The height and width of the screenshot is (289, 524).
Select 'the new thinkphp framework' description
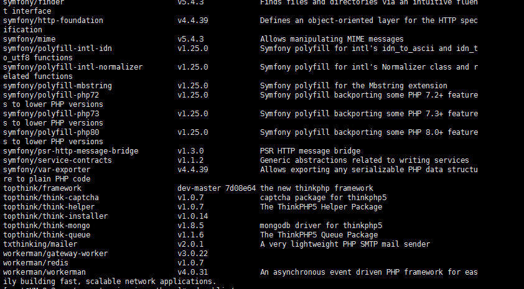click(x=317, y=188)
